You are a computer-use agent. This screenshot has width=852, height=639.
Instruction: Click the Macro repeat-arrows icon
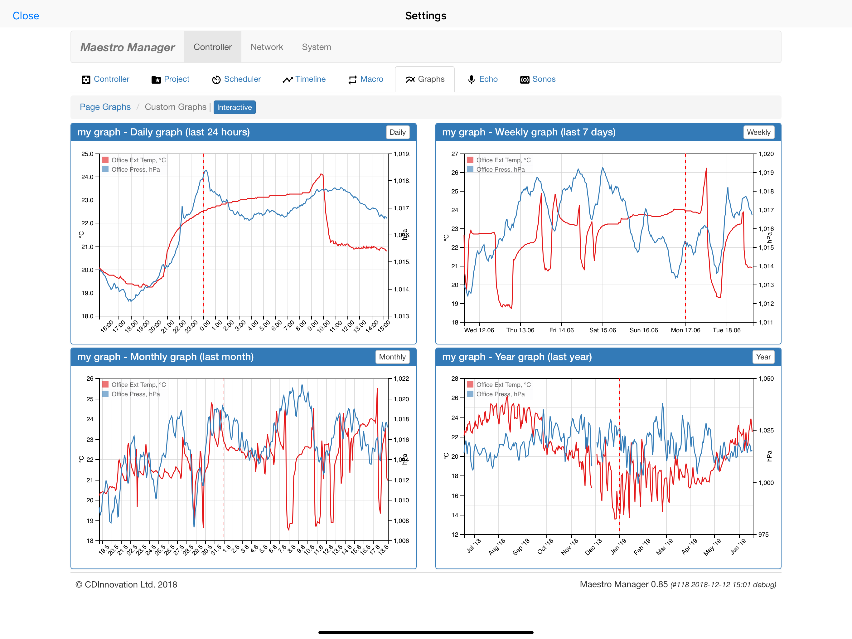click(352, 79)
